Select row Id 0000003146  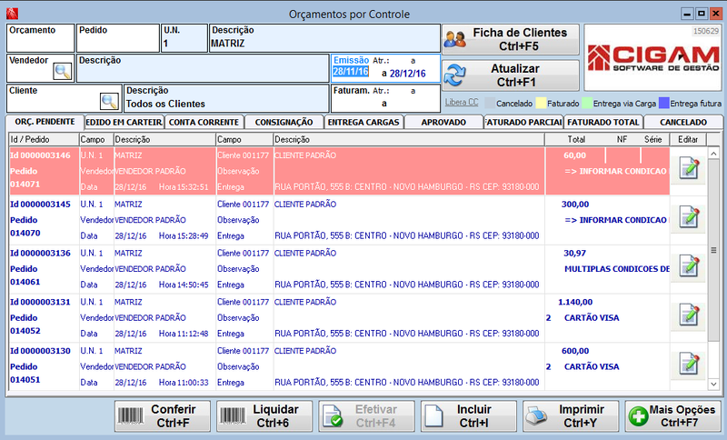point(339,171)
